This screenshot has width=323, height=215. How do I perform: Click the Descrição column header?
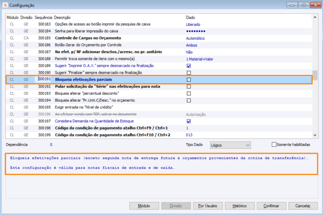[x=119, y=17]
